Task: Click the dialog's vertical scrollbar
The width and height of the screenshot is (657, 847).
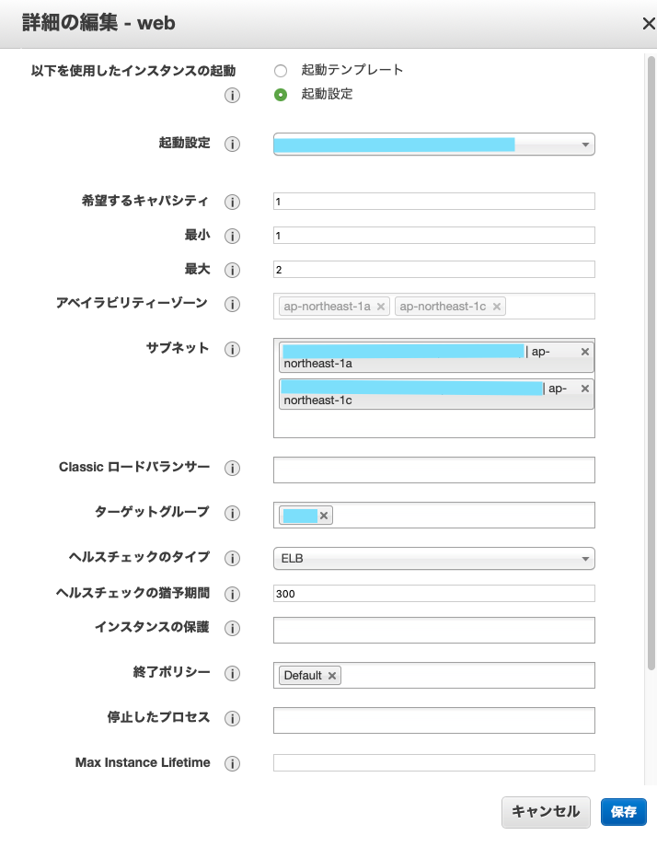Action: click(651, 368)
